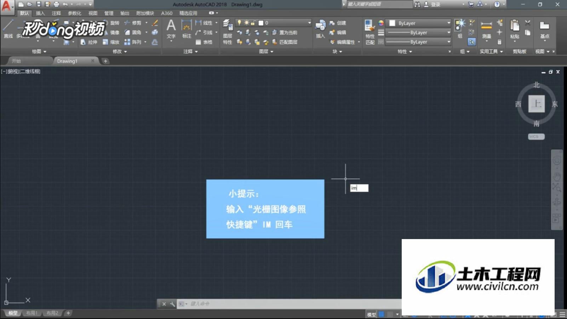Click the Table (表格) tool
The image size is (567, 319).
pyautogui.click(x=204, y=42)
